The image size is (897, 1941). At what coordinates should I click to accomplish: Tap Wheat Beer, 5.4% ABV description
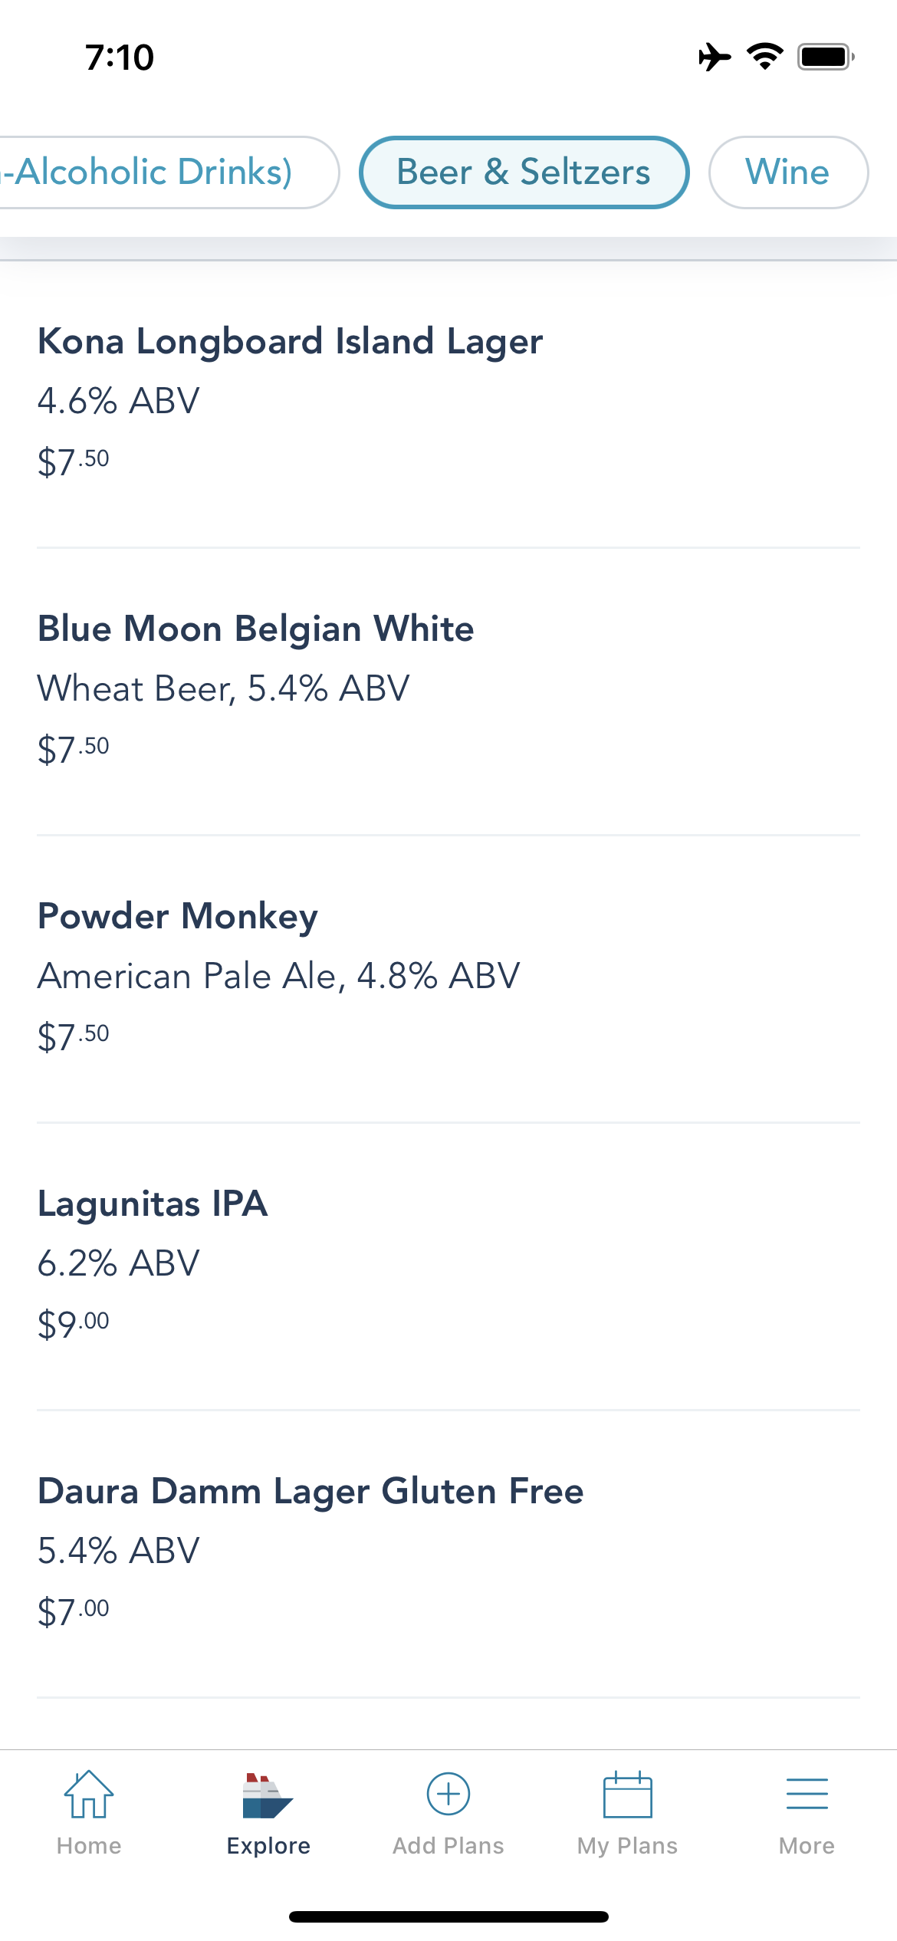click(x=224, y=688)
